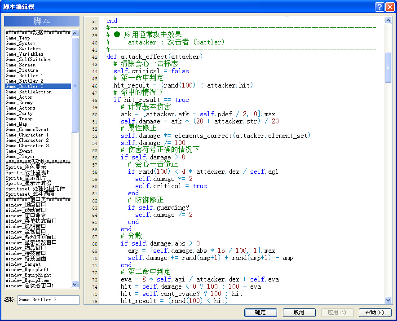Click the script name input field
The image size is (397, 321).
point(49,300)
